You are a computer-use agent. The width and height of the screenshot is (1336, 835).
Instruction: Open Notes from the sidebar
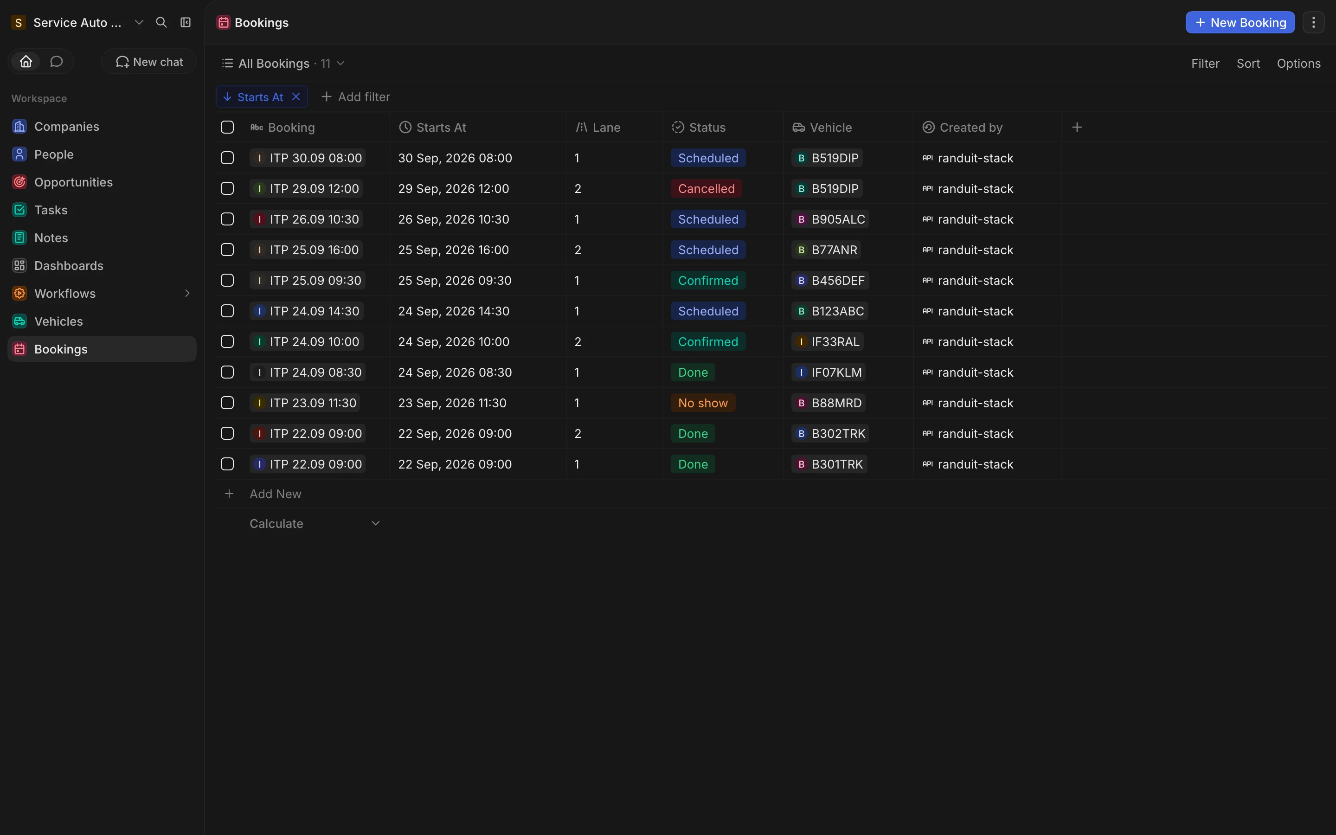pos(102,238)
